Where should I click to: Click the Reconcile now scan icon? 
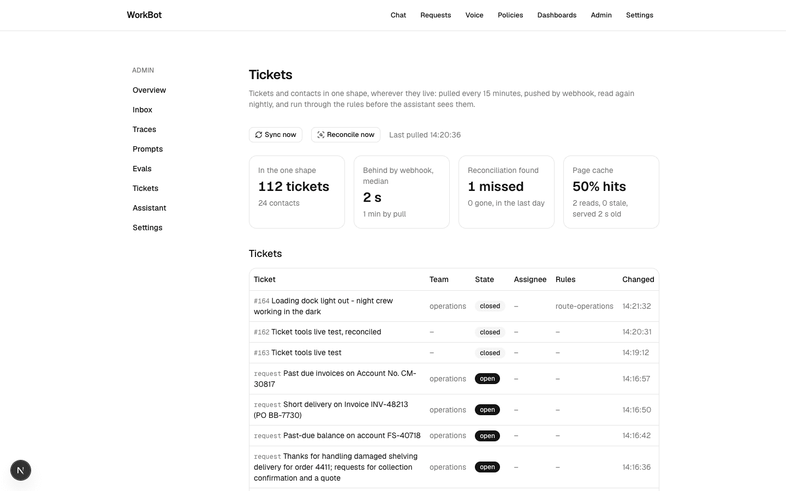tap(321, 135)
